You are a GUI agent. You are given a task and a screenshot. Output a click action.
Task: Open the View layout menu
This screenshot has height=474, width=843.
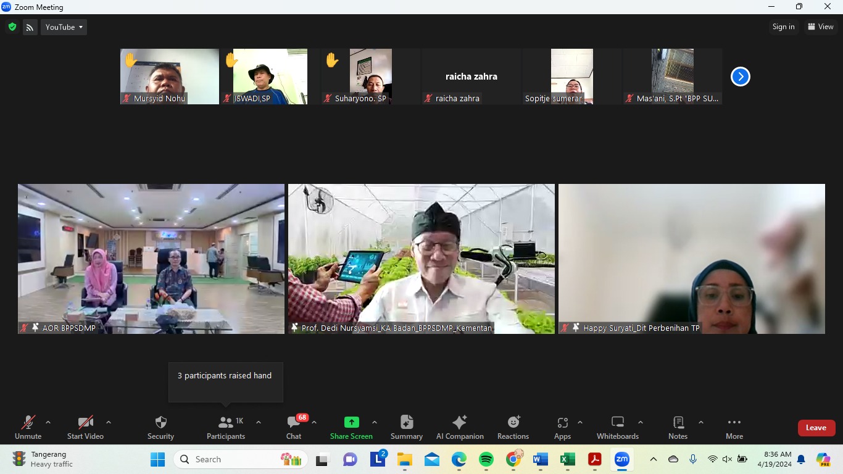(820, 27)
